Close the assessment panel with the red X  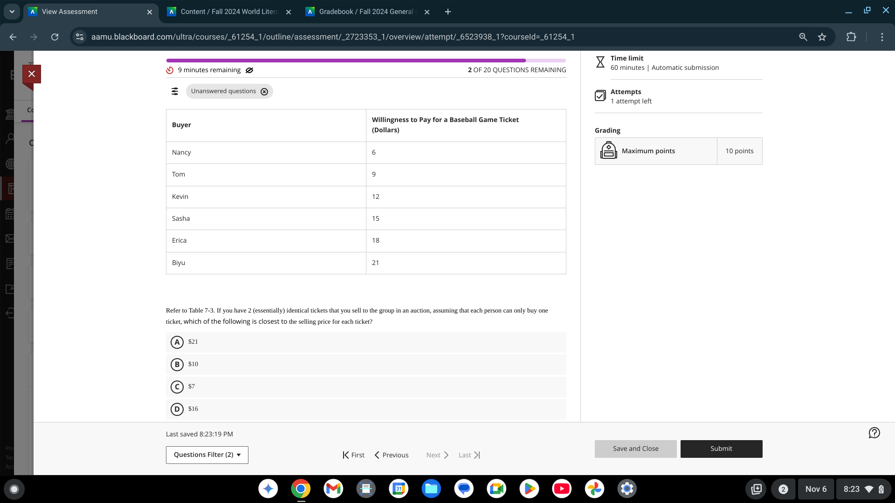pyautogui.click(x=32, y=74)
